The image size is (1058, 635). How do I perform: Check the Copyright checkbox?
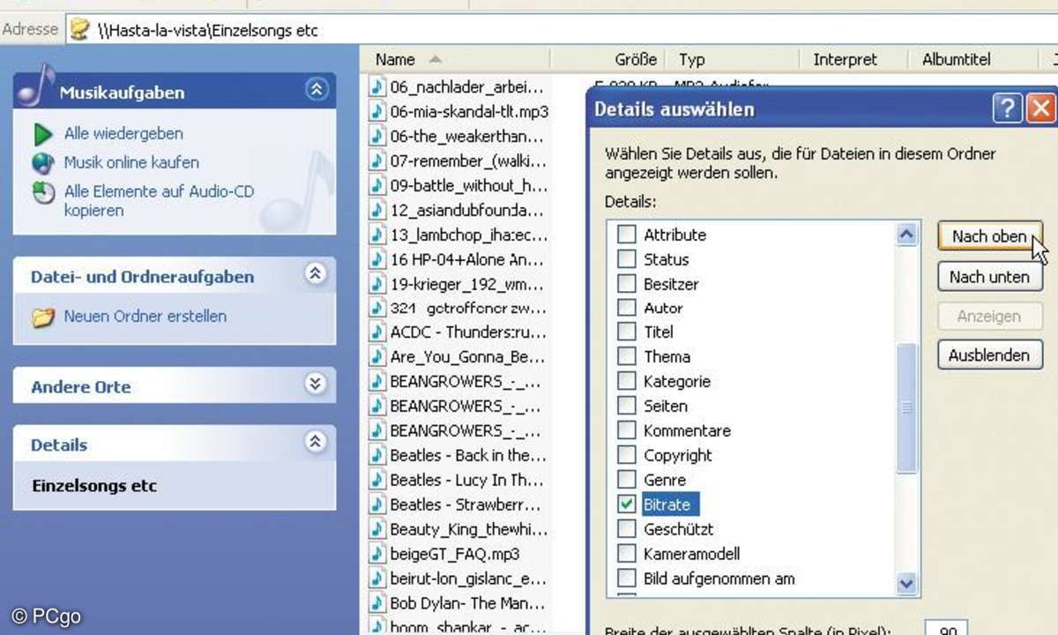(x=626, y=455)
